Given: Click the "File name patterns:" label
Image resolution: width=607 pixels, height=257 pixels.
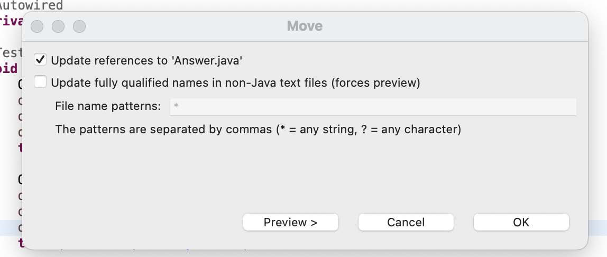Looking at the screenshot, I should 108,106.
